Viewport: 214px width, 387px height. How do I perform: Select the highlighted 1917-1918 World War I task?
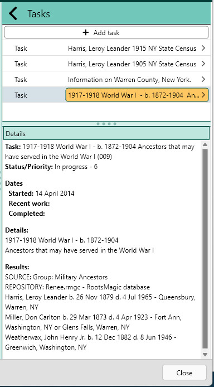[137, 95]
